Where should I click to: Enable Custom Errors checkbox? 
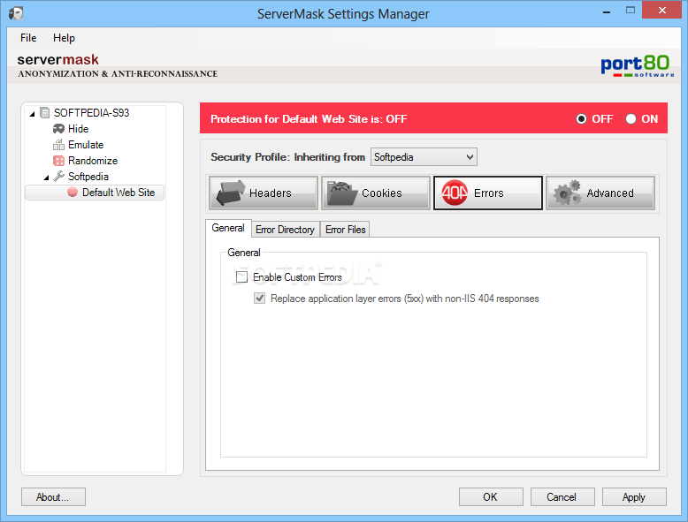[241, 277]
